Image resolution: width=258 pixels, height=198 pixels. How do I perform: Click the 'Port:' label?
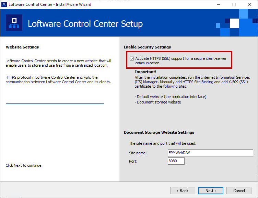point(133,161)
